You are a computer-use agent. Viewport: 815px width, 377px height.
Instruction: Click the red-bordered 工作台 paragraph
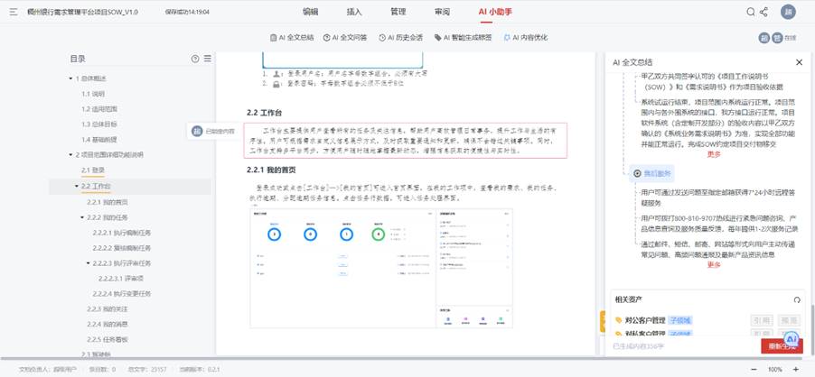click(x=406, y=141)
